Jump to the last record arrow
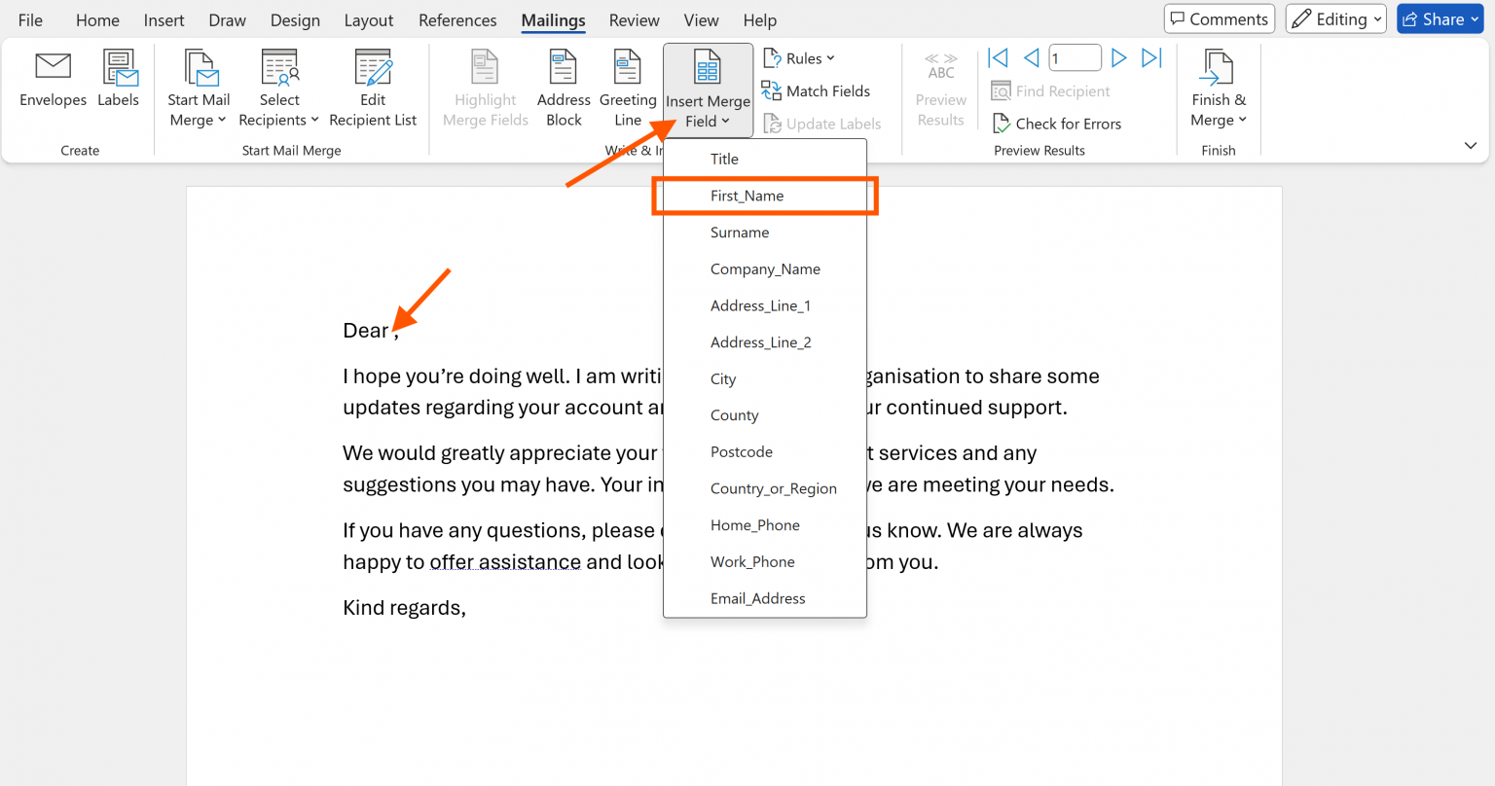 (1151, 58)
